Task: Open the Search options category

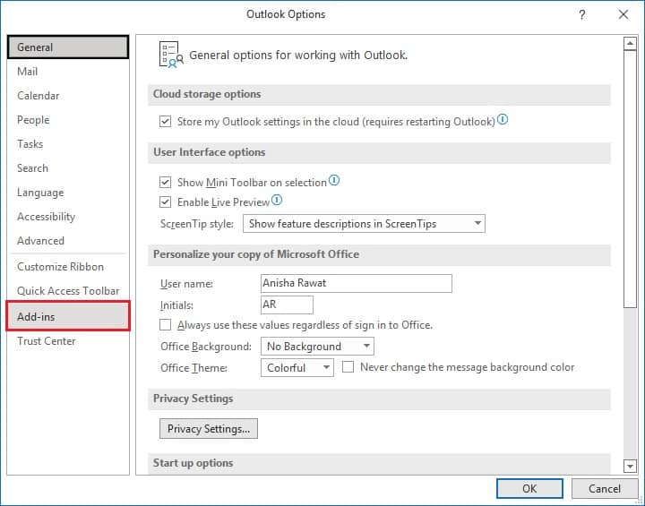Action: [68, 168]
